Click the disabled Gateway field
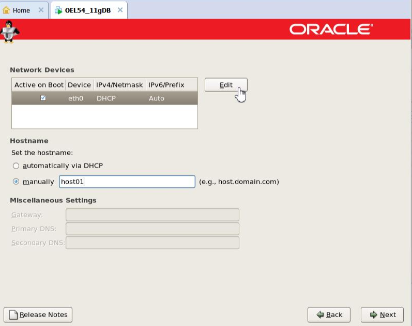 point(152,215)
